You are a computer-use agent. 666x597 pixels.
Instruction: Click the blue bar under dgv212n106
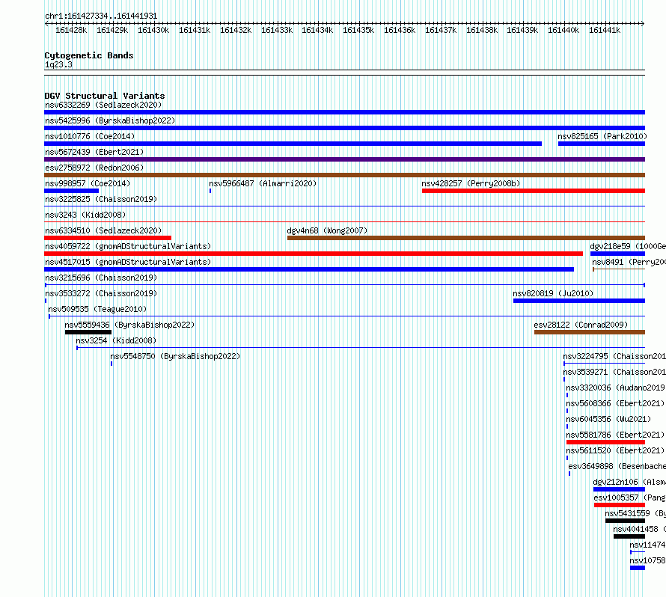pos(619,489)
